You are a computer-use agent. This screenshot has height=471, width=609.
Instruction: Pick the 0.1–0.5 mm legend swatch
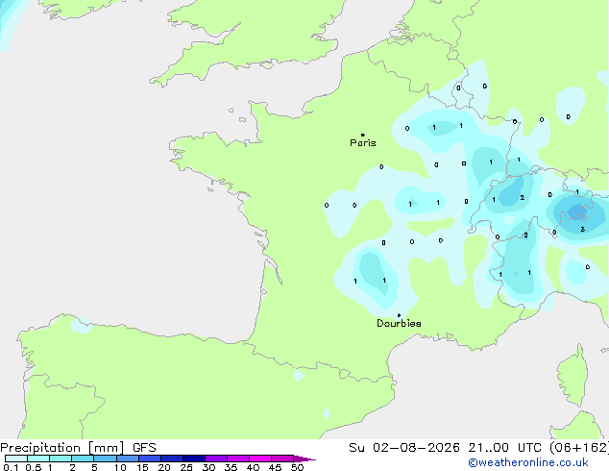click(16, 459)
